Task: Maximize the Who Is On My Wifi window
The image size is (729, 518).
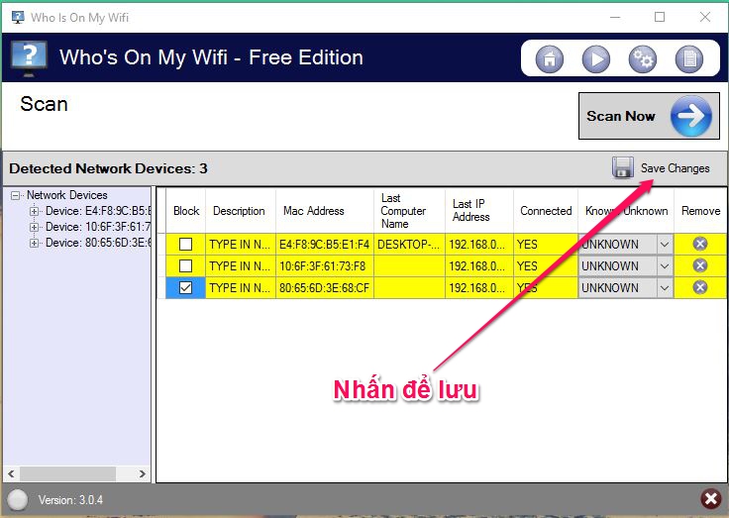Action: 660,17
